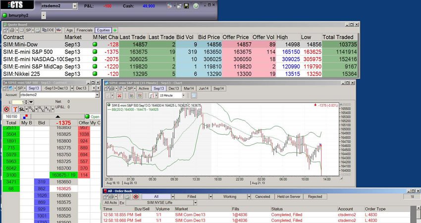This screenshot has width=421, height=223.
Task: Click the save floppy disk icon in header
Action: (186, 5)
